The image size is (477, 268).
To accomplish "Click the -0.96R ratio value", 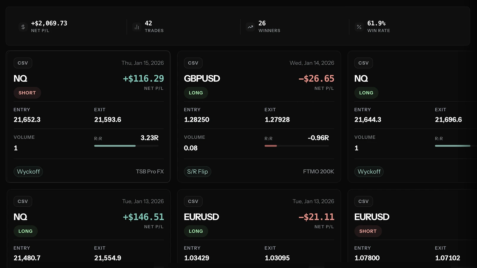I will [318, 138].
